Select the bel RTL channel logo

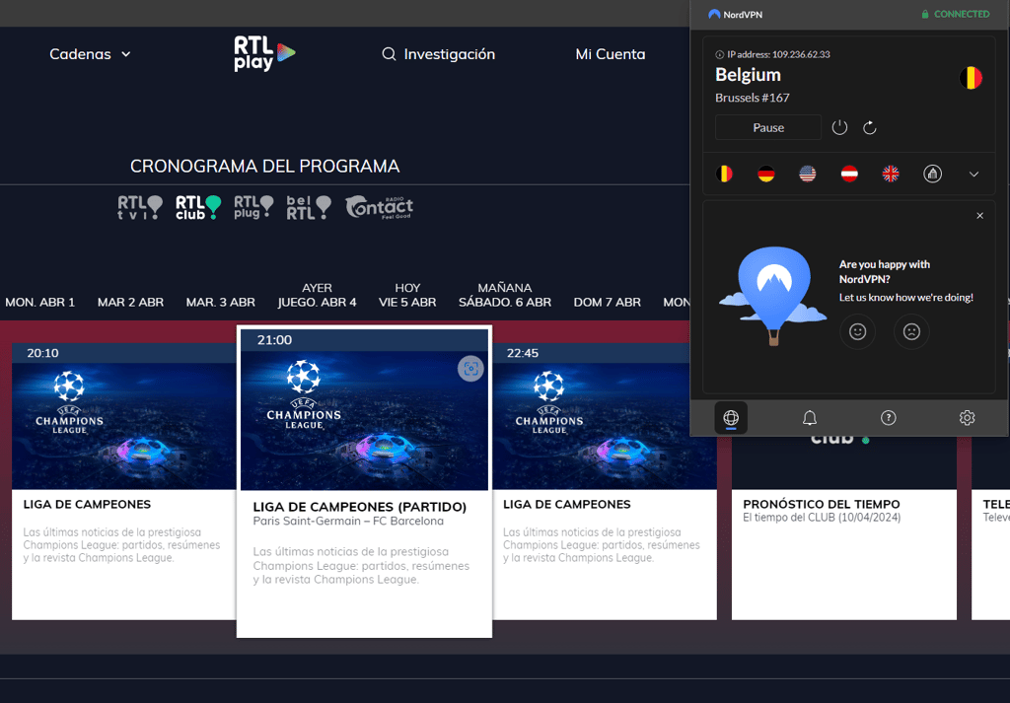pos(309,207)
